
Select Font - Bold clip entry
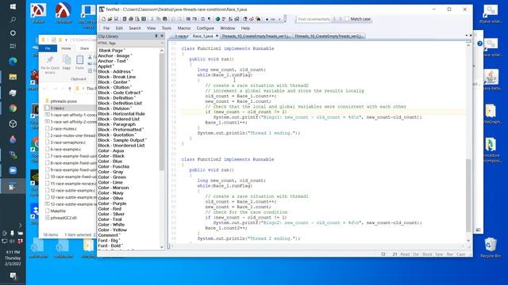click(110, 245)
